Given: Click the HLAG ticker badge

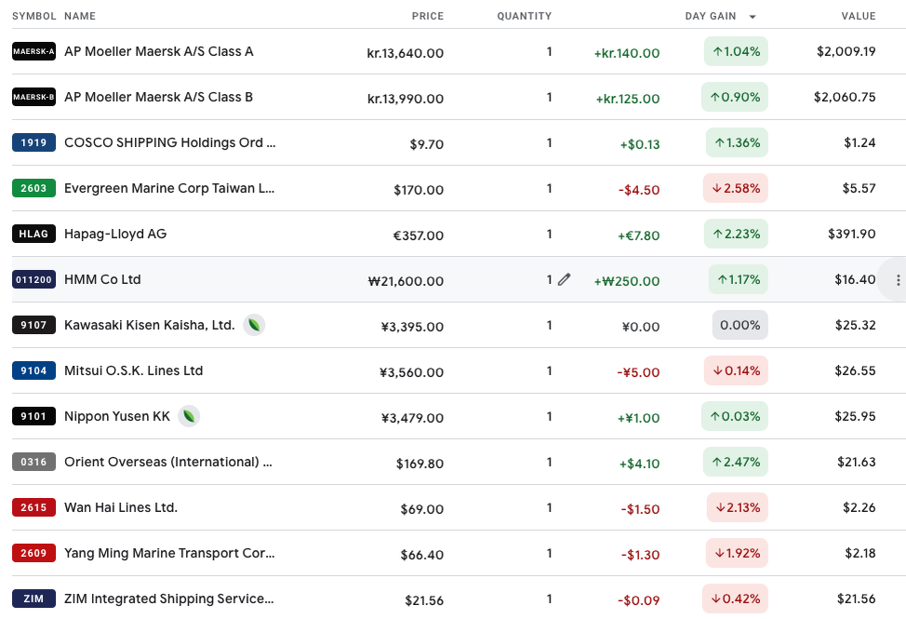Looking at the screenshot, I should click(33, 234).
